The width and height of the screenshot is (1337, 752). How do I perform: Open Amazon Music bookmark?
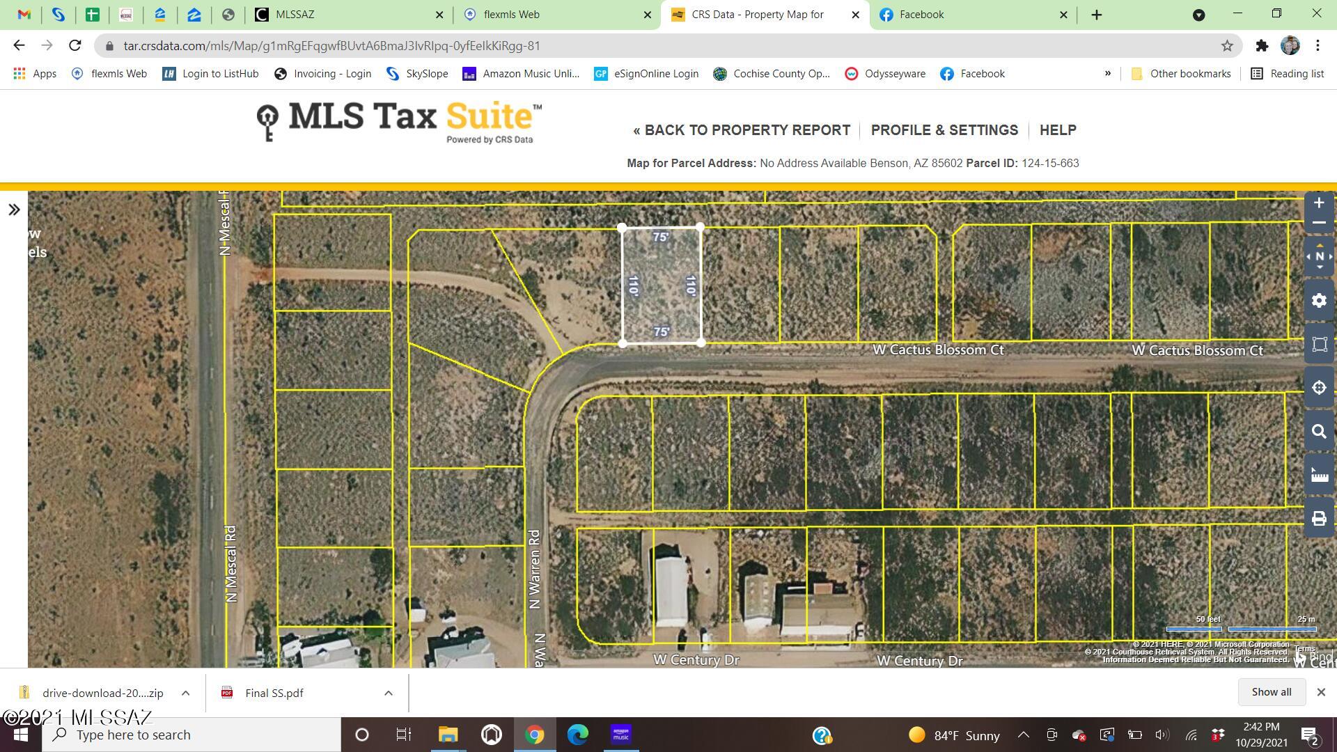521,74
